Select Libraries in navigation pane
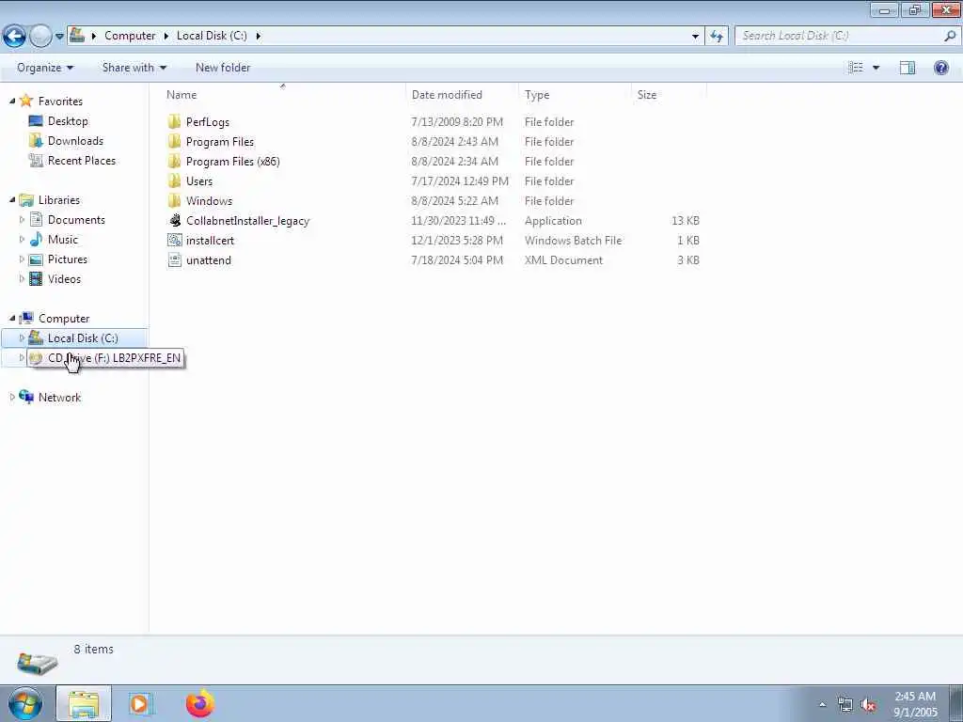 click(x=59, y=200)
